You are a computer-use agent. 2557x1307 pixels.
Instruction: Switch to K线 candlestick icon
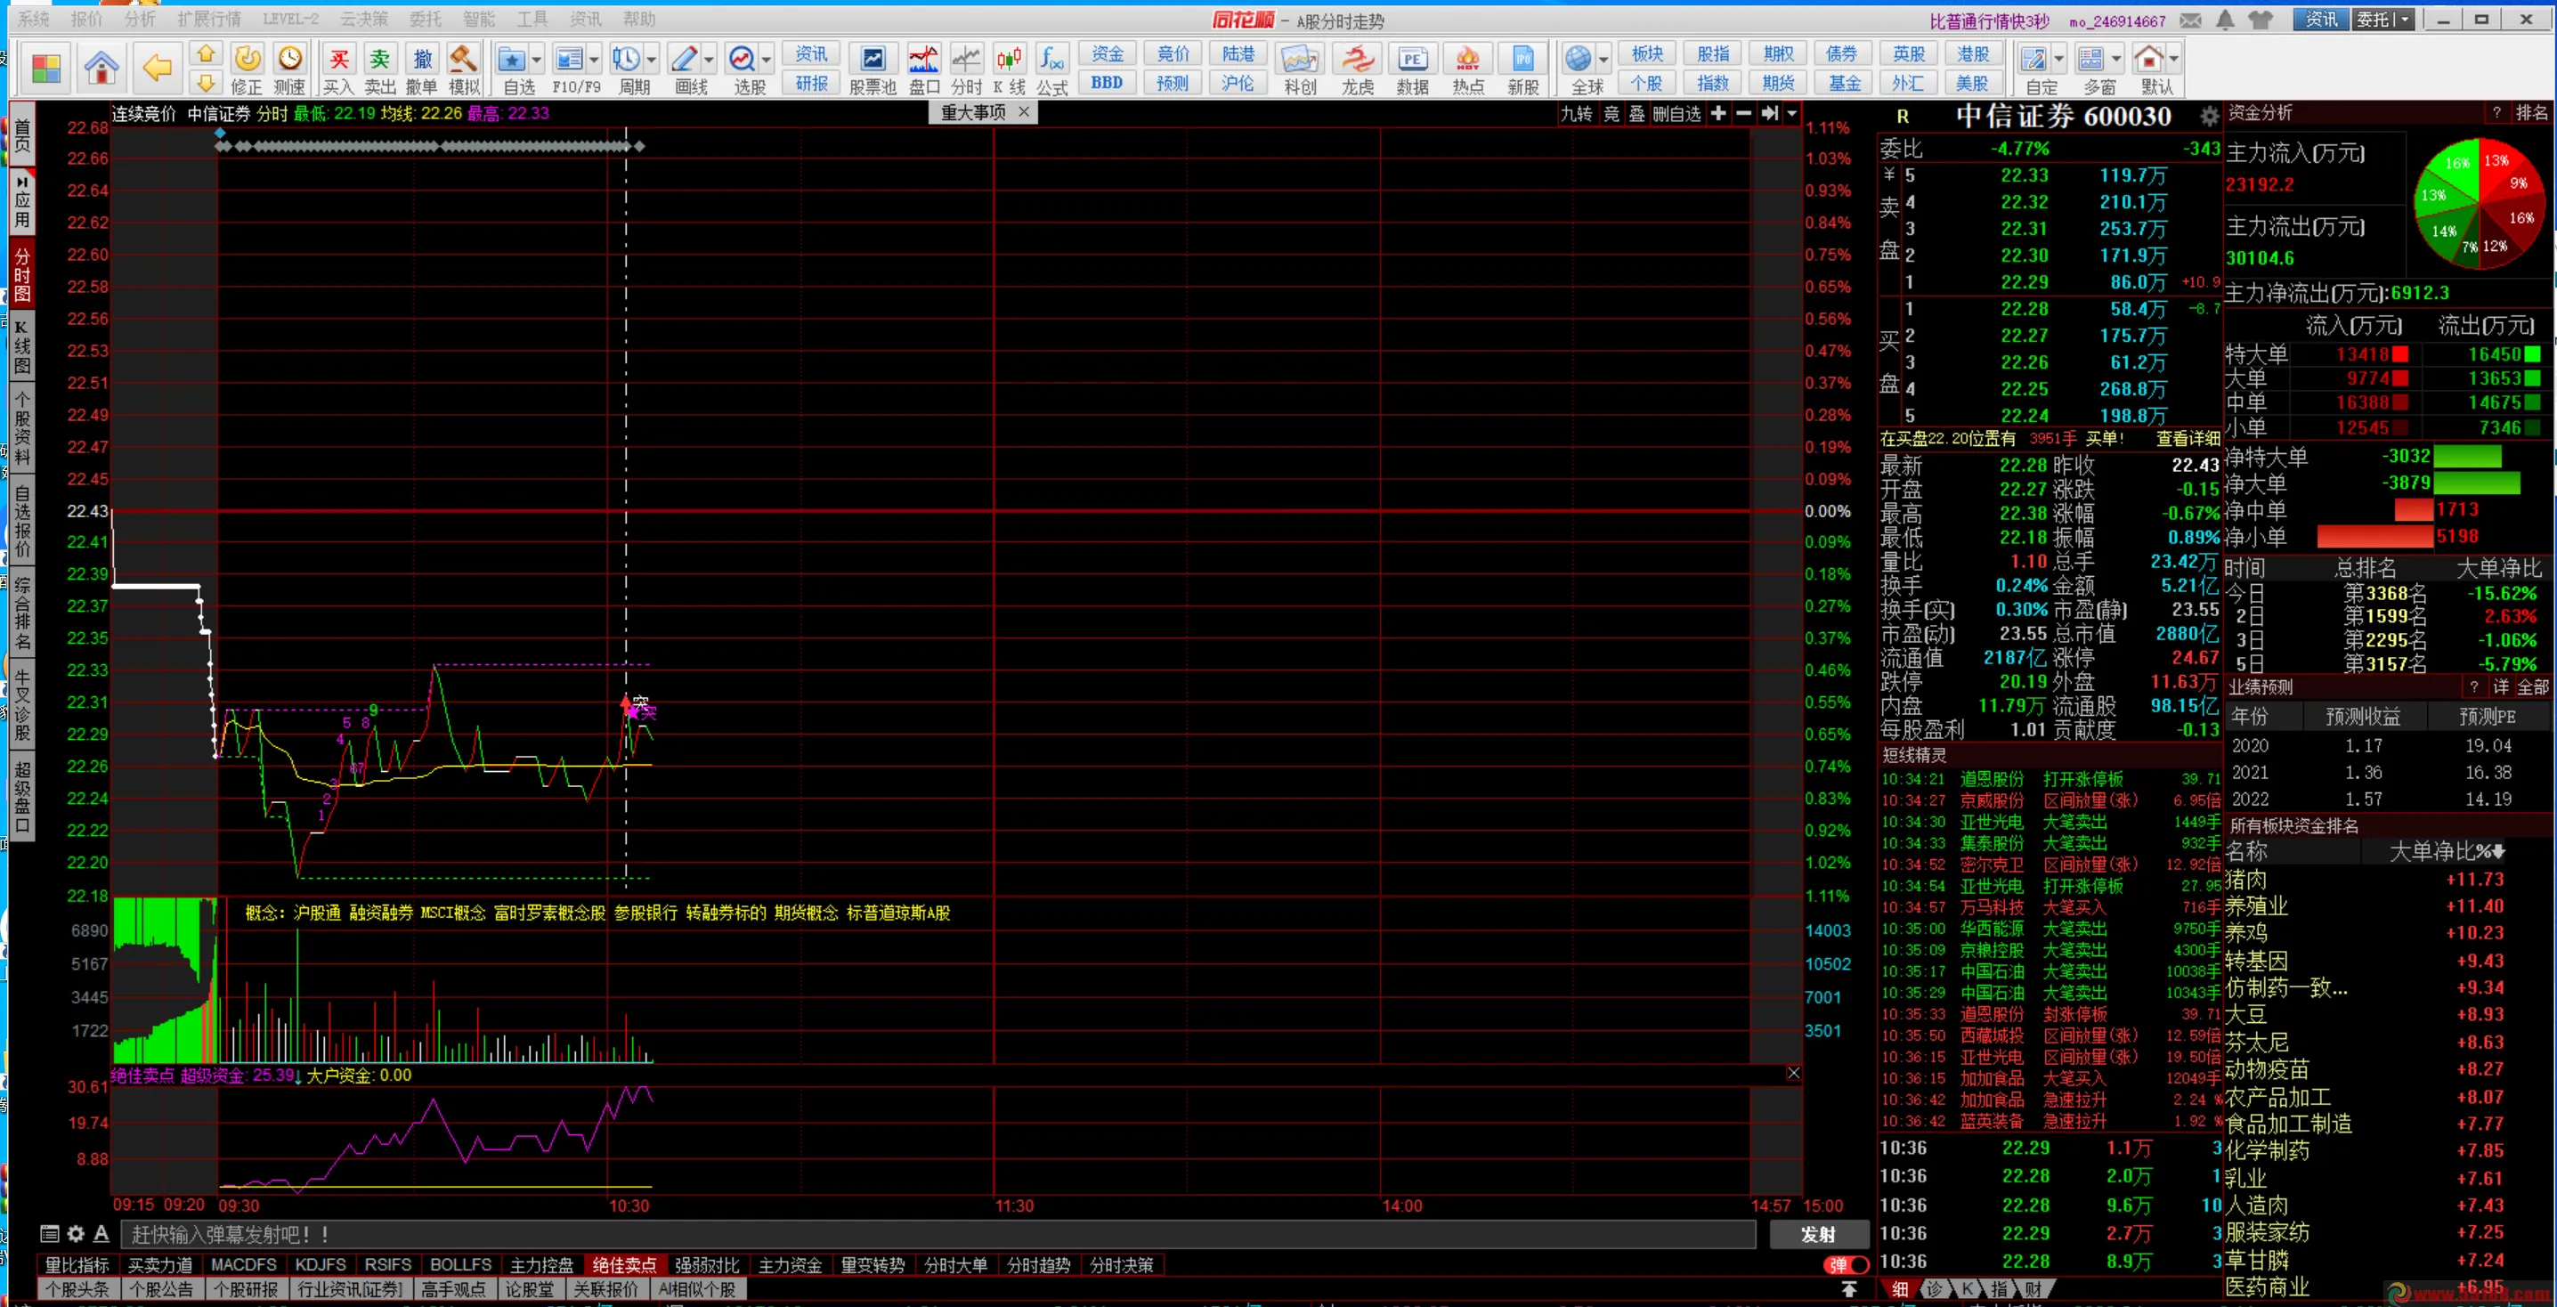pos(1010,69)
